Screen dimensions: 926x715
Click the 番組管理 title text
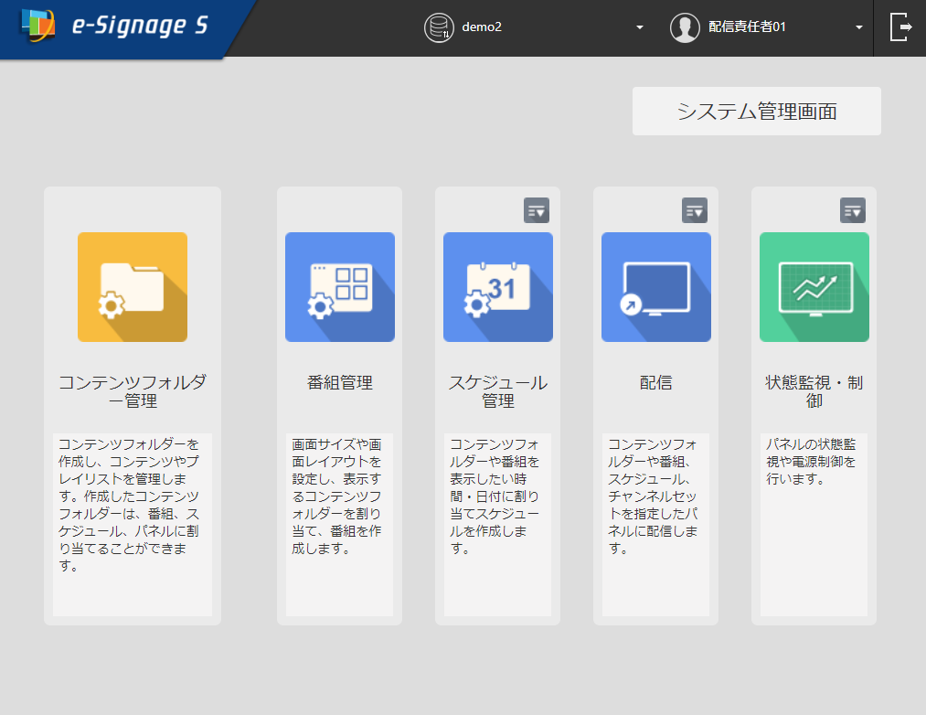point(339,382)
